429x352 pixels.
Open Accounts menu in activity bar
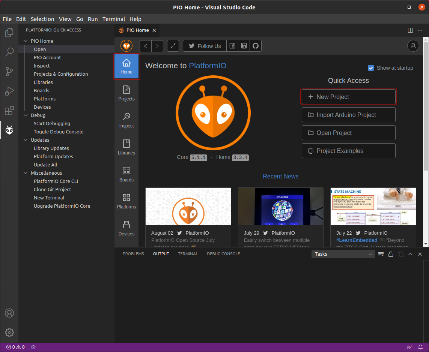click(9, 313)
